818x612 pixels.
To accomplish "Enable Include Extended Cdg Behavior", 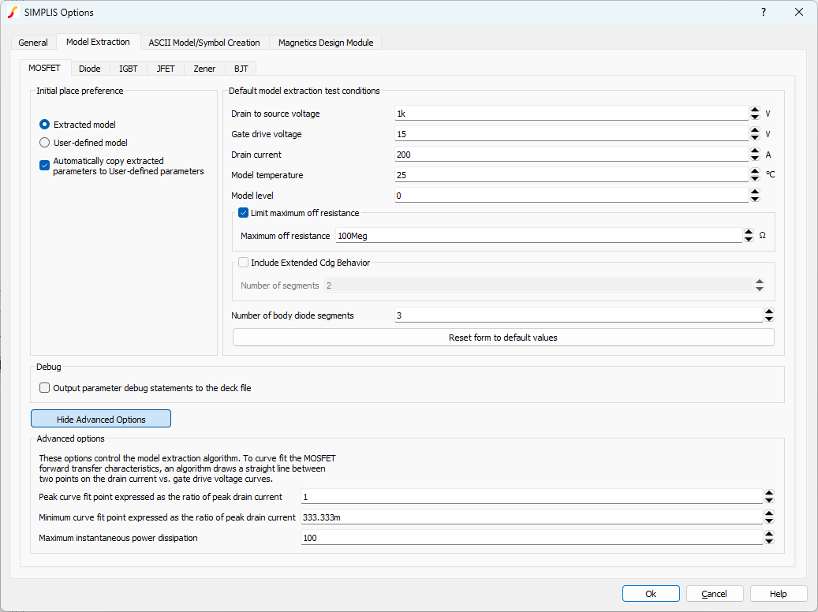I will pyautogui.click(x=244, y=263).
